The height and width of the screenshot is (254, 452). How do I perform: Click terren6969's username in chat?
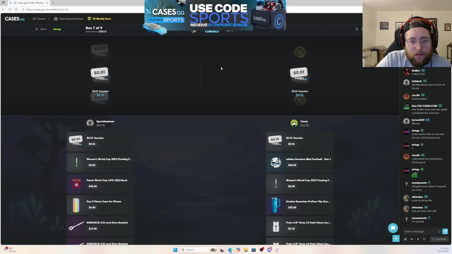tap(418, 120)
